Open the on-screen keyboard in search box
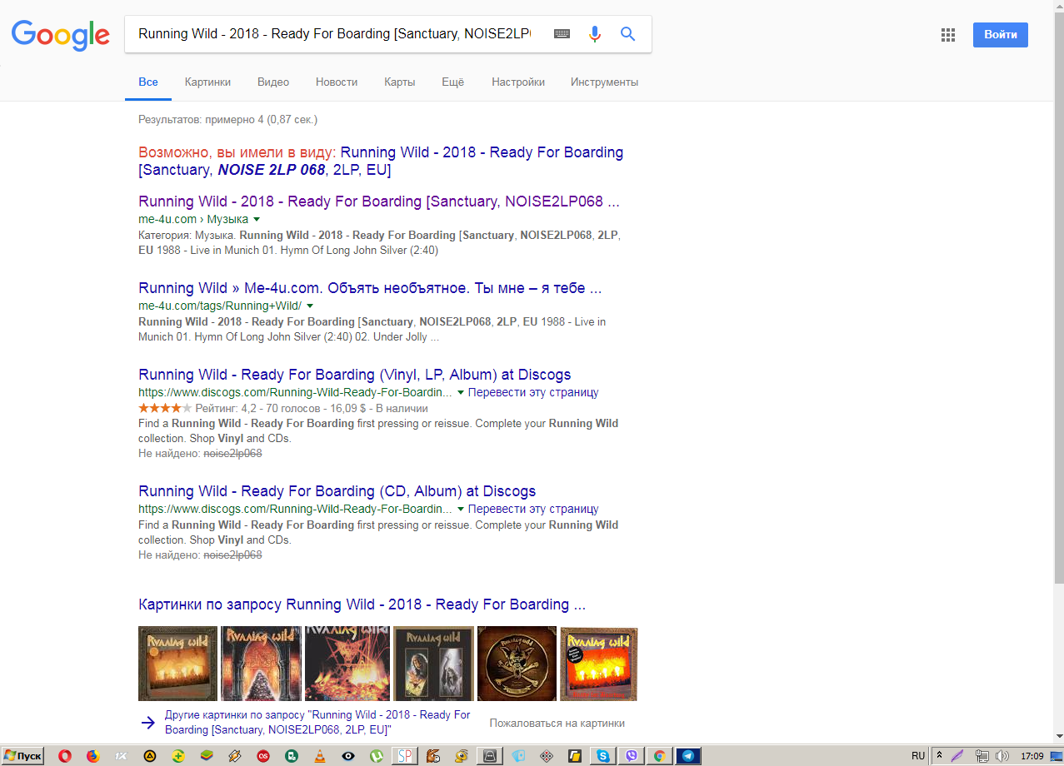 pos(562,34)
